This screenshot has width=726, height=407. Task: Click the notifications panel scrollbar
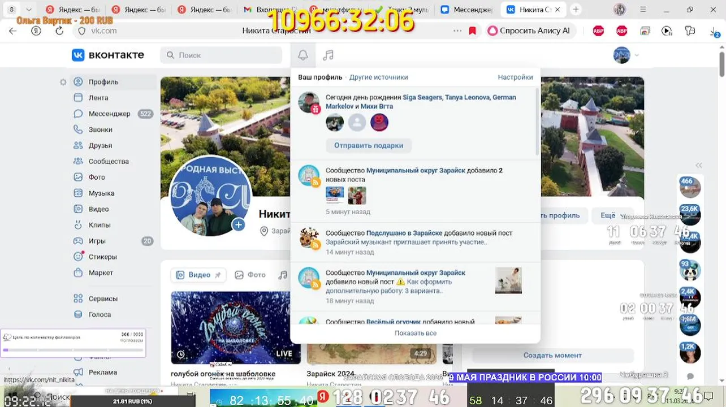pos(537,122)
